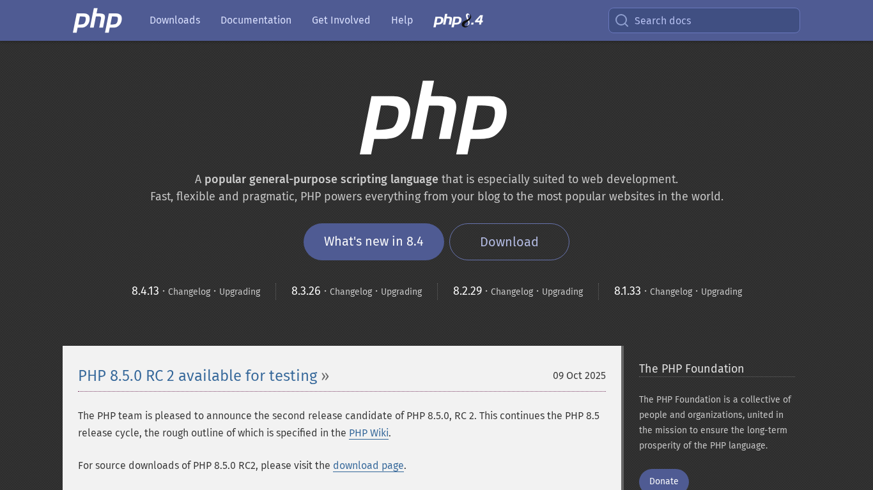Click the large php hero logo
The height and width of the screenshot is (490, 873).
tap(434, 117)
